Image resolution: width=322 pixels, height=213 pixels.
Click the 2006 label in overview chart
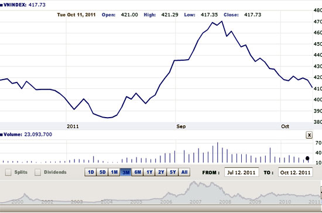click(x=166, y=202)
